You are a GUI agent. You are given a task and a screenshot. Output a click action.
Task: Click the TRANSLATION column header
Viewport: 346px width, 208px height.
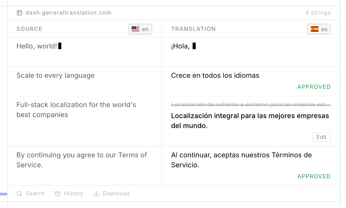tap(194, 29)
